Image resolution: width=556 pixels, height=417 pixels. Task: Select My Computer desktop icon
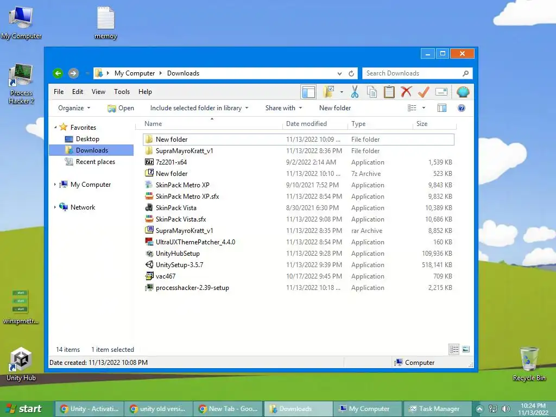click(x=21, y=22)
